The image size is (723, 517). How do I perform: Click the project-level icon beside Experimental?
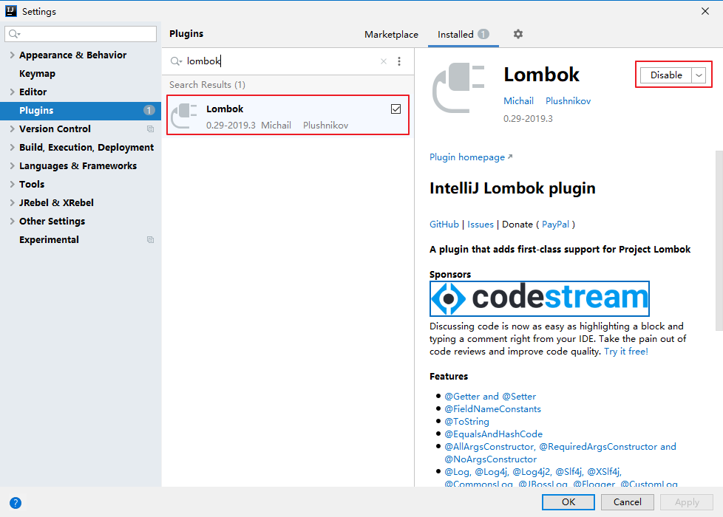150,239
